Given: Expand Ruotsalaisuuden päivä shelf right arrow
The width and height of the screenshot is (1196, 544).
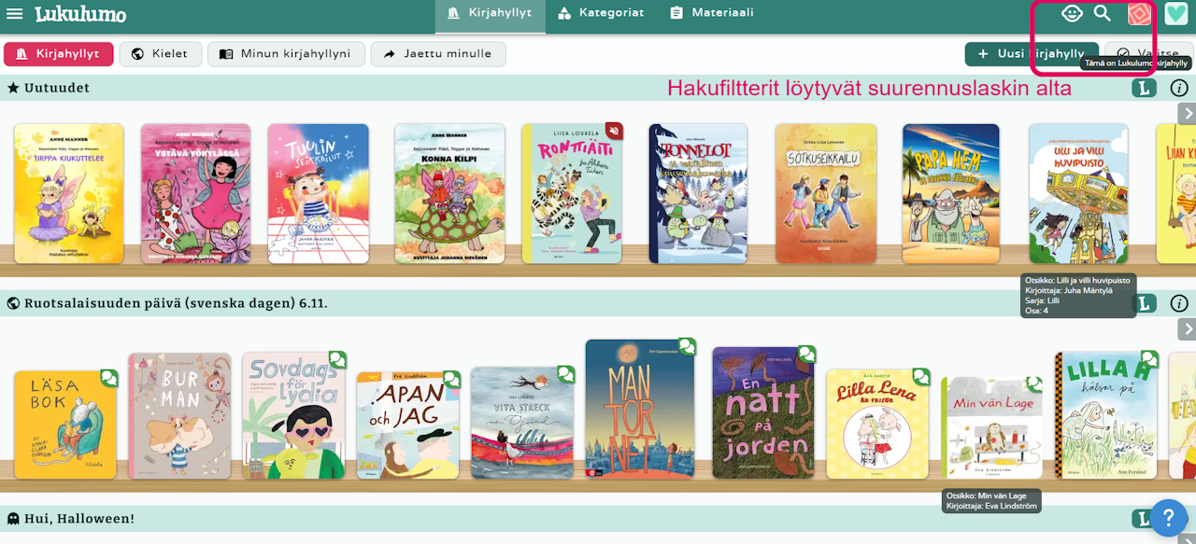Looking at the screenshot, I should [1187, 328].
